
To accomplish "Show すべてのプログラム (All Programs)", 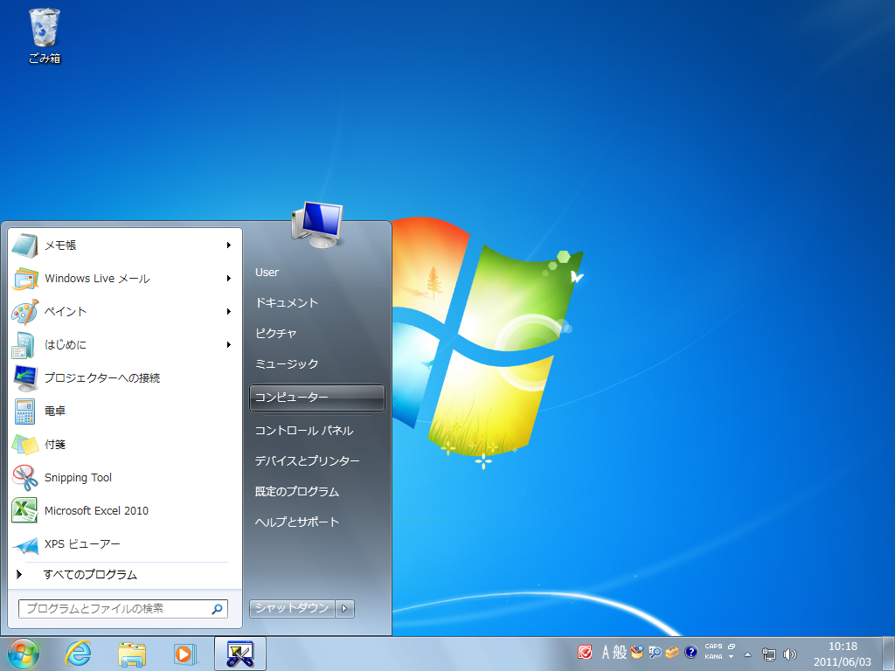I will pyautogui.click(x=126, y=575).
